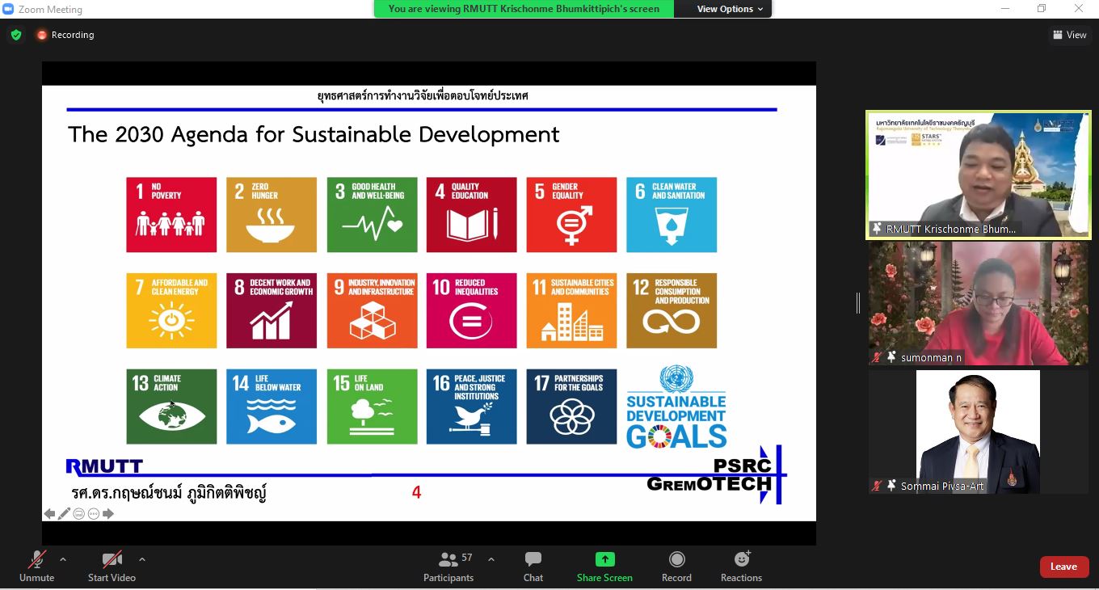Restore down the Zoom window

tap(1042, 9)
